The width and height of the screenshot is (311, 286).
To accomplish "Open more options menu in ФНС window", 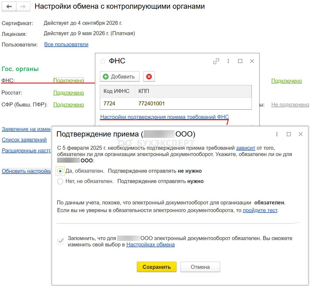I will pyautogui.click(x=228, y=61).
